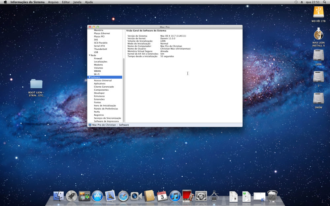Screen dimensions: 330x206
Task: Open the document with green badge in dock
Action: [246, 196]
